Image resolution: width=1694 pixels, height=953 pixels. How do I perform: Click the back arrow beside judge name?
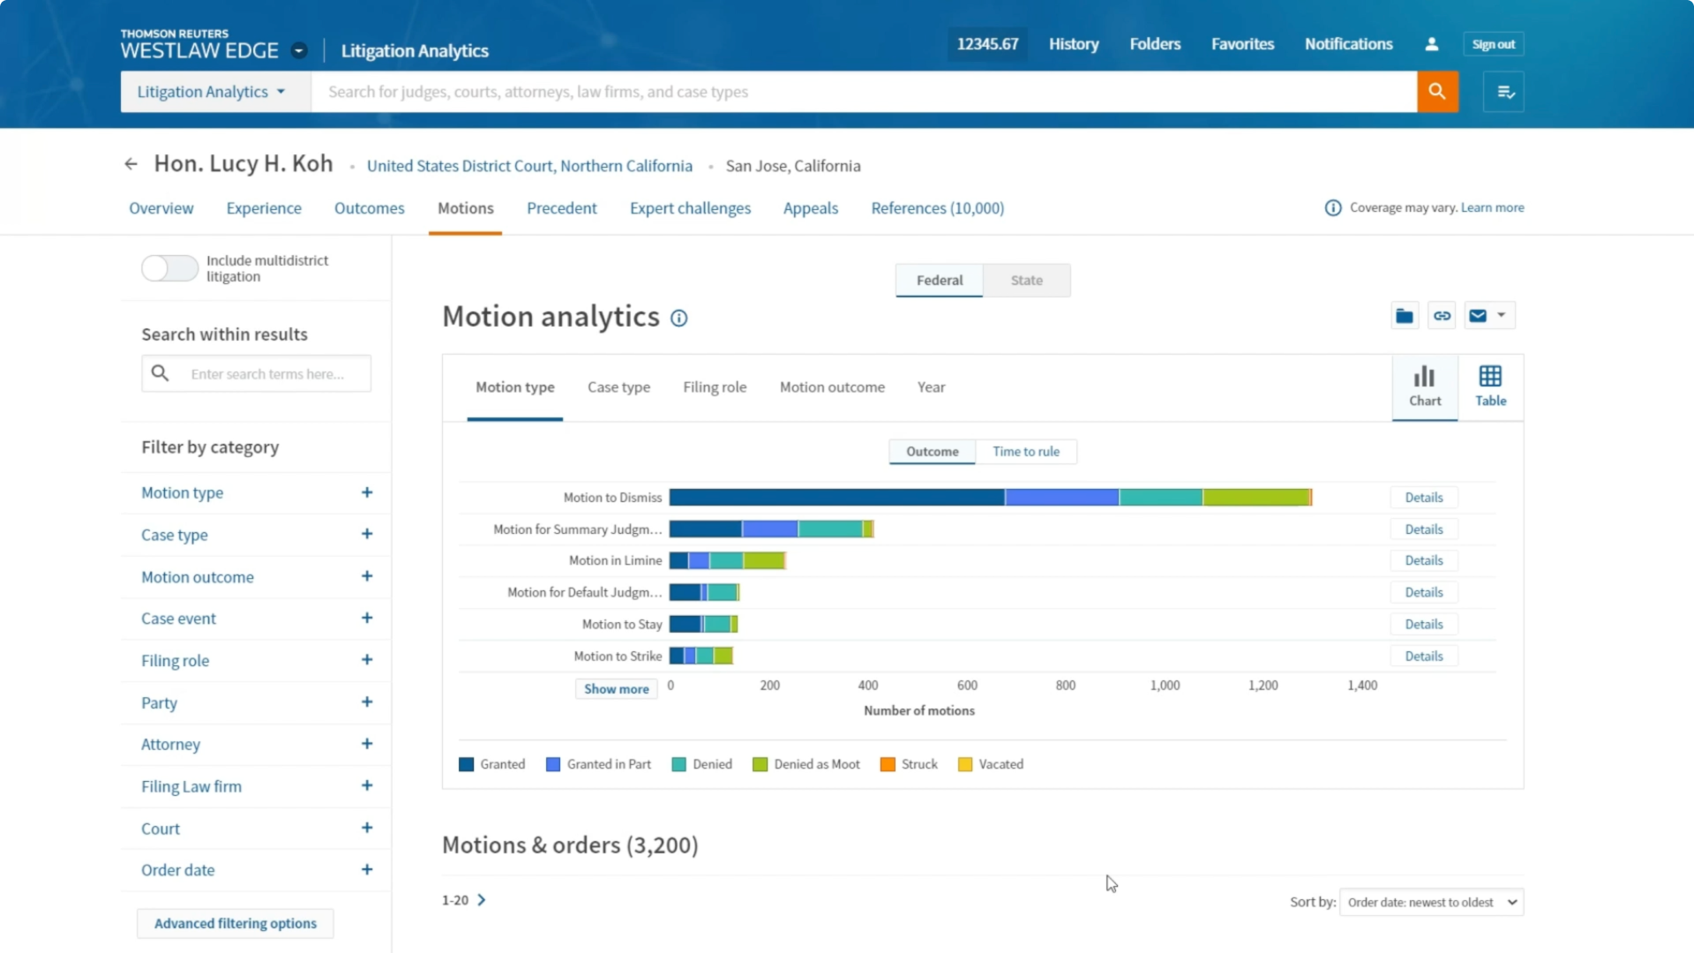(x=131, y=164)
